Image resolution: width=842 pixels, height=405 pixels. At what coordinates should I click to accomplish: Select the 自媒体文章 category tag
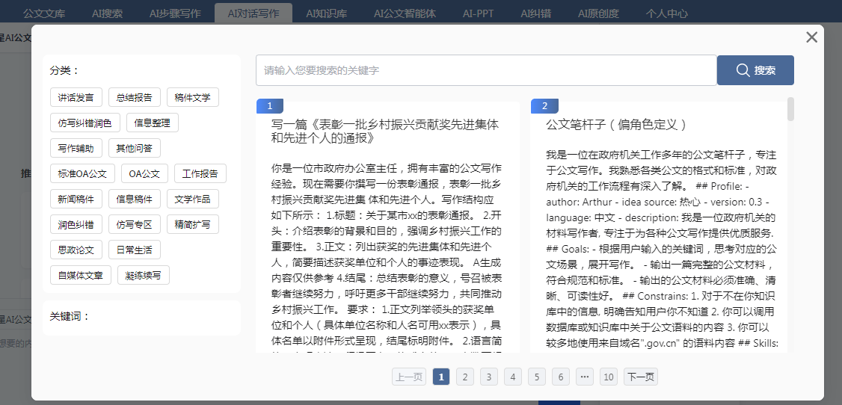pyautogui.click(x=81, y=275)
